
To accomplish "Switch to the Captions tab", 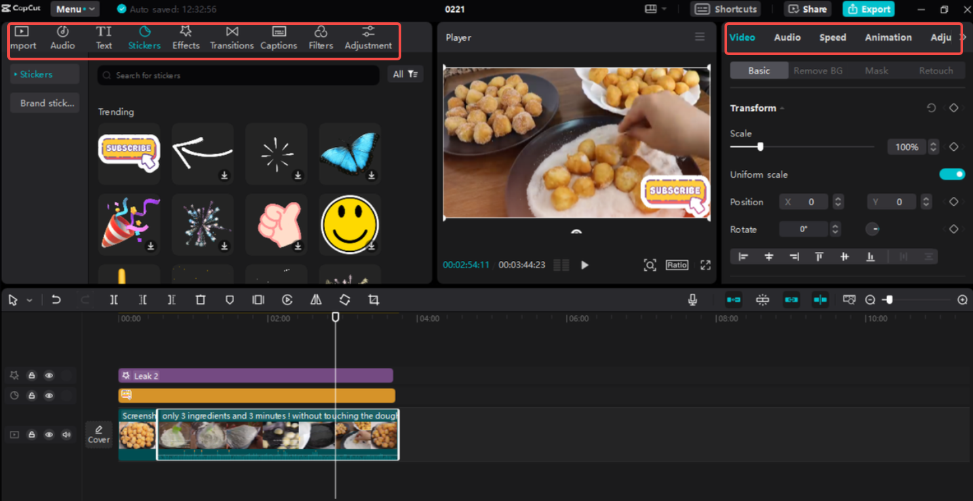I will click(x=279, y=38).
